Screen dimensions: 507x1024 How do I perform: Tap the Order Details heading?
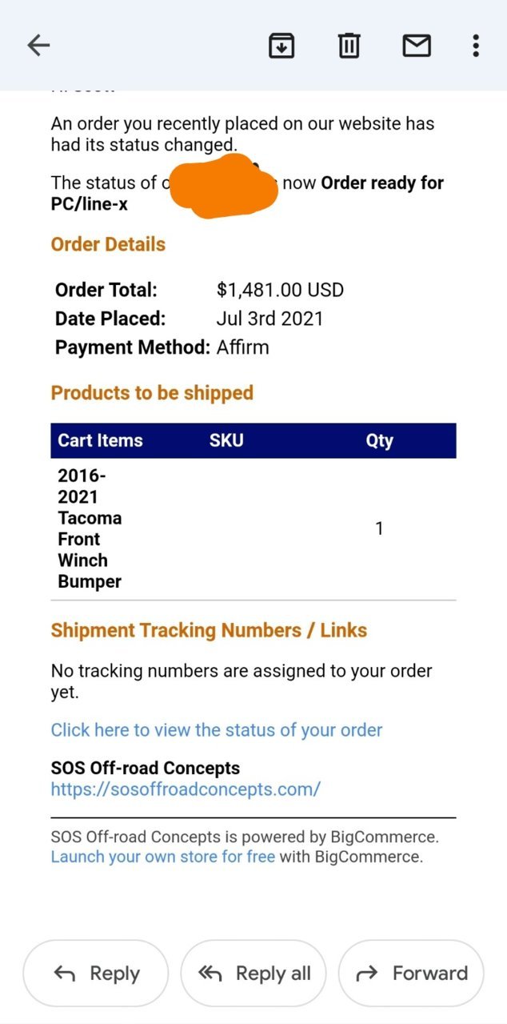pos(108,244)
